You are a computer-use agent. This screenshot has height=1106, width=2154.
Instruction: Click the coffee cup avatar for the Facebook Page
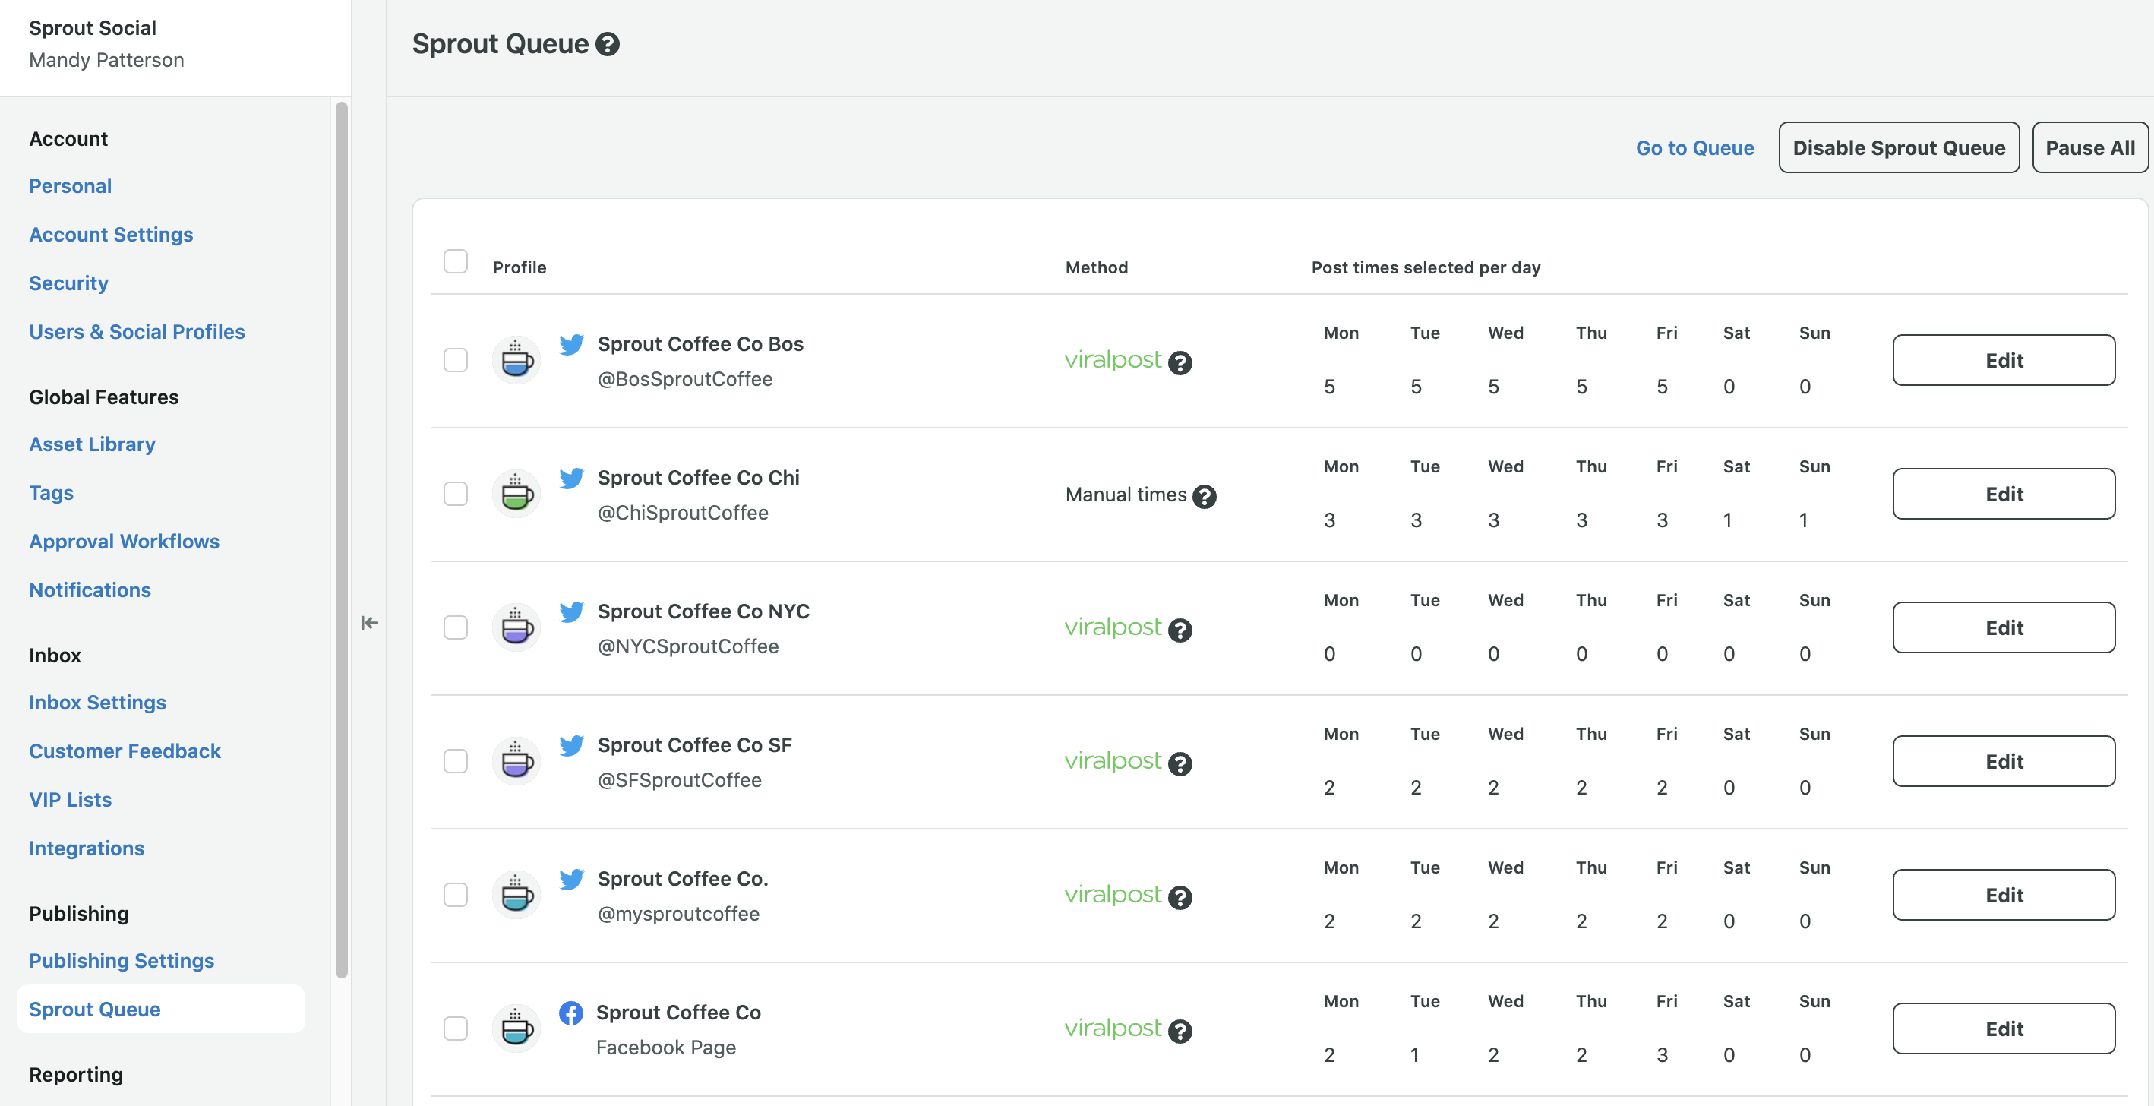pyautogui.click(x=516, y=1029)
